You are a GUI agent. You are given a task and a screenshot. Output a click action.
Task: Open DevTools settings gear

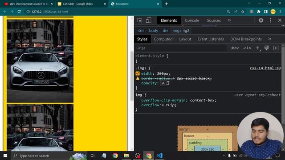coord(261,20)
